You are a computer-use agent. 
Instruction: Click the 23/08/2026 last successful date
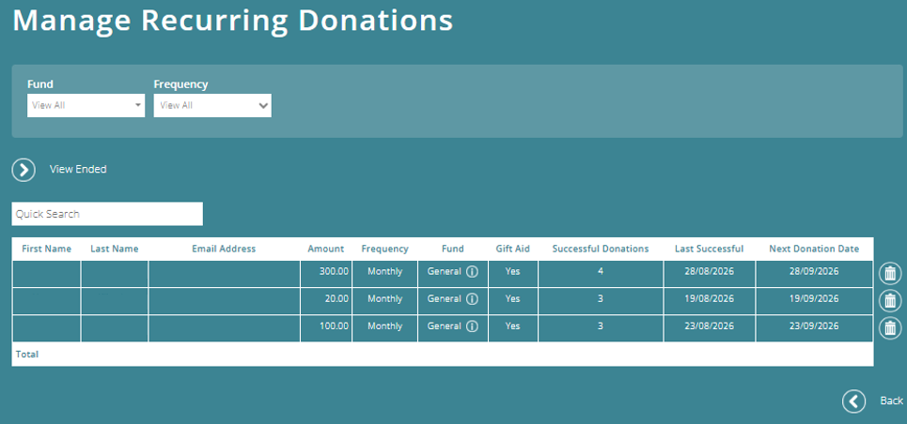(710, 326)
